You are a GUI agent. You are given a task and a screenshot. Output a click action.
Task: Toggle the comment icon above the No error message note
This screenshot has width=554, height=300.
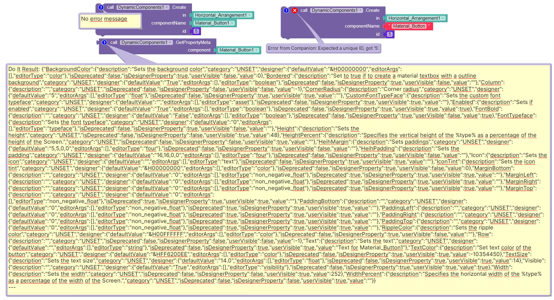(101, 7)
